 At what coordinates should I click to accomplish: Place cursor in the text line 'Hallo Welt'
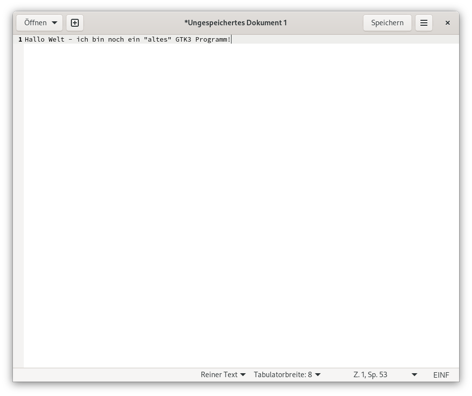pyautogui.click(x=127, y=40)
